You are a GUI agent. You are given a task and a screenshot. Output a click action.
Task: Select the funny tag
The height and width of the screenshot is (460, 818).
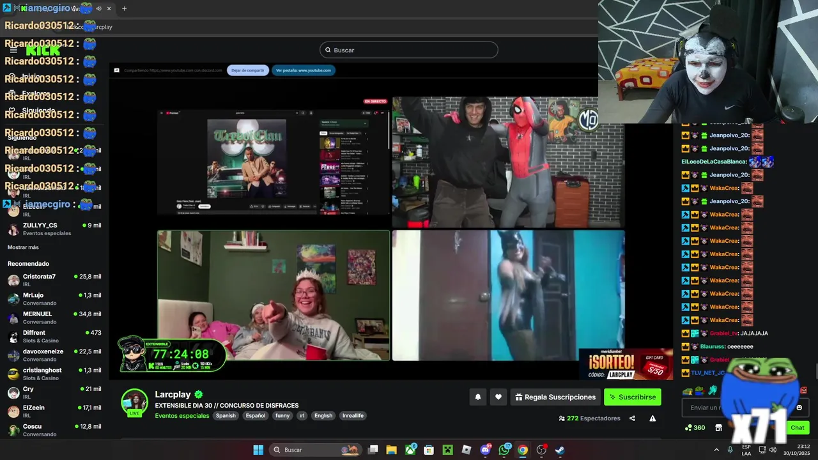(282, 415)
